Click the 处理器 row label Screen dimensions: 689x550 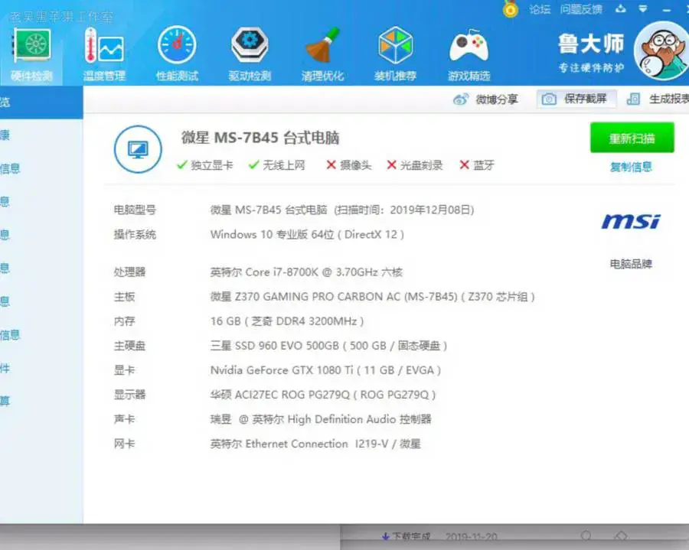click(x=129, y=272)
